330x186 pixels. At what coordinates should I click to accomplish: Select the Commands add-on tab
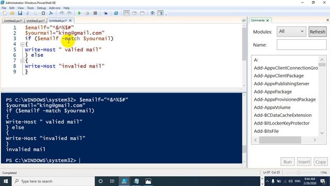258,20
